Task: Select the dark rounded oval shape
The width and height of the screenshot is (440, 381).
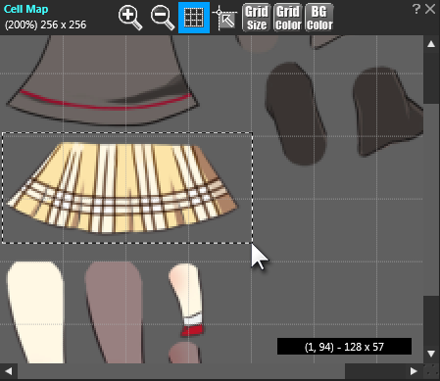Action: (296, 114)
